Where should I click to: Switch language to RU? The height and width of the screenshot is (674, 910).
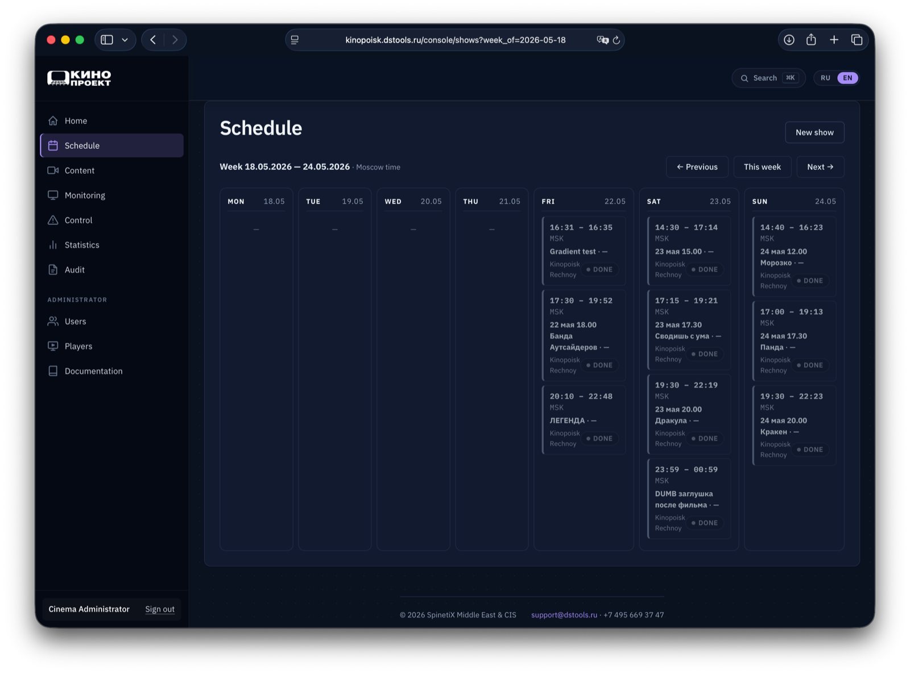point(825,78)
